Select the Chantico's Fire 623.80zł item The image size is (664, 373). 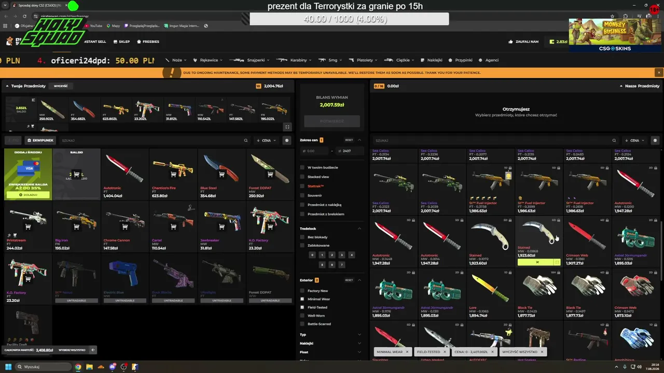(173, 174)
